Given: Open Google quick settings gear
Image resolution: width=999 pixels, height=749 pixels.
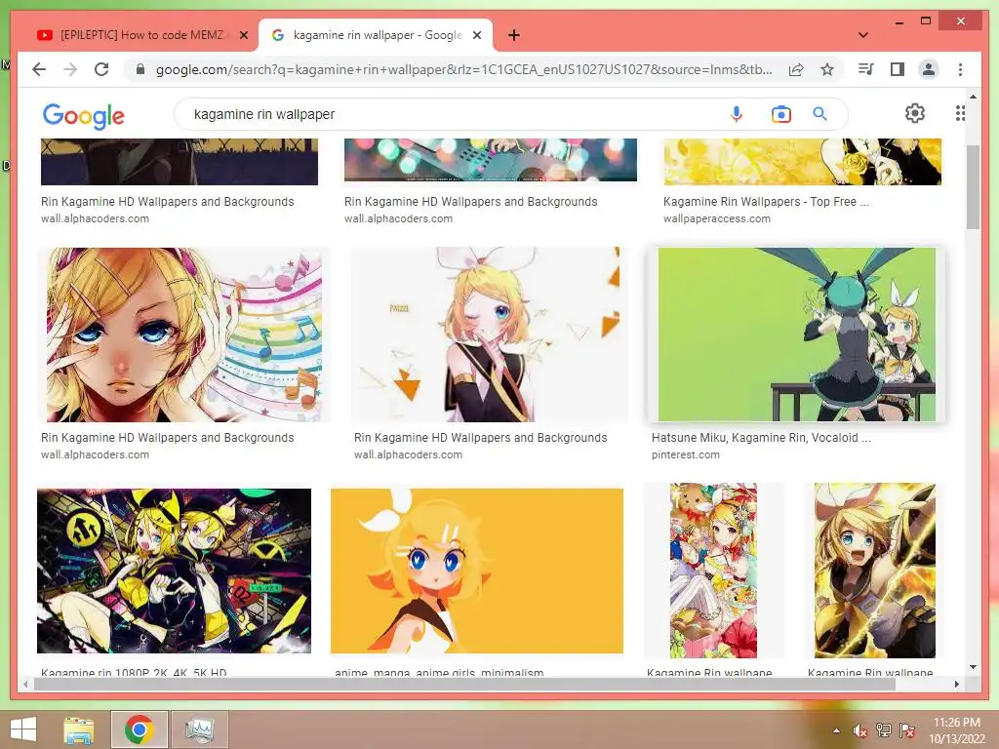Looking at the screenshot, I should (915, 113).
